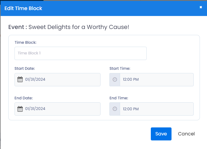The image size is (207, 149).
Task: Click the Start Date calendar icon
Action: pyautogui.click(x=20, y=80)
